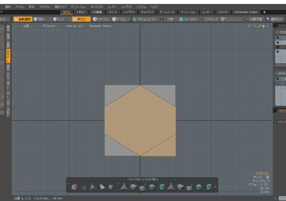Open the Fus... vertical sidebar tab
The height and width of the screenshot is (201, 286).
[8, 112]
